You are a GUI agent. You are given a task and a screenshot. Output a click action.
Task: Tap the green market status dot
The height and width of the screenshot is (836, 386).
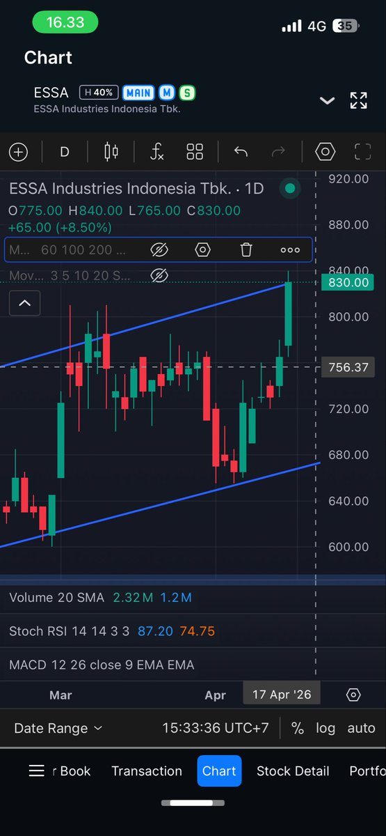(x=290, y=188)
